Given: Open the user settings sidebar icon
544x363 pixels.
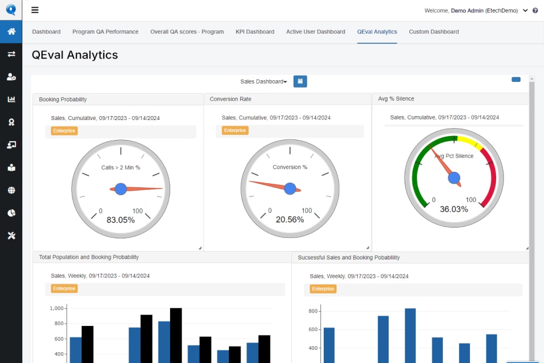Looking at the screenshot, I should [x=11, y=77].
